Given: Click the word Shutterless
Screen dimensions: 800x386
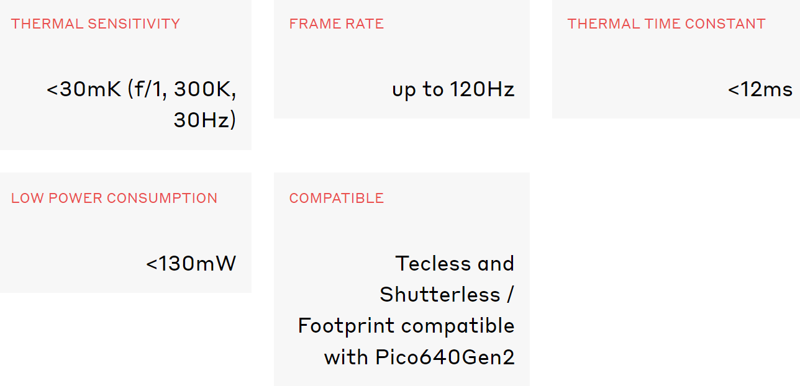Looking at the screenshot, I should point(440,295).
